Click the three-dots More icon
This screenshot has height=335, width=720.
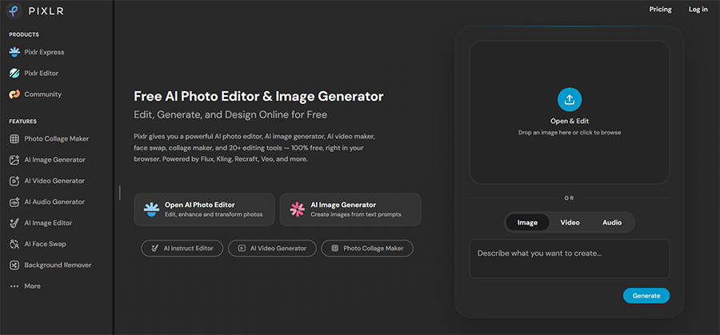(x=14, y=286)
